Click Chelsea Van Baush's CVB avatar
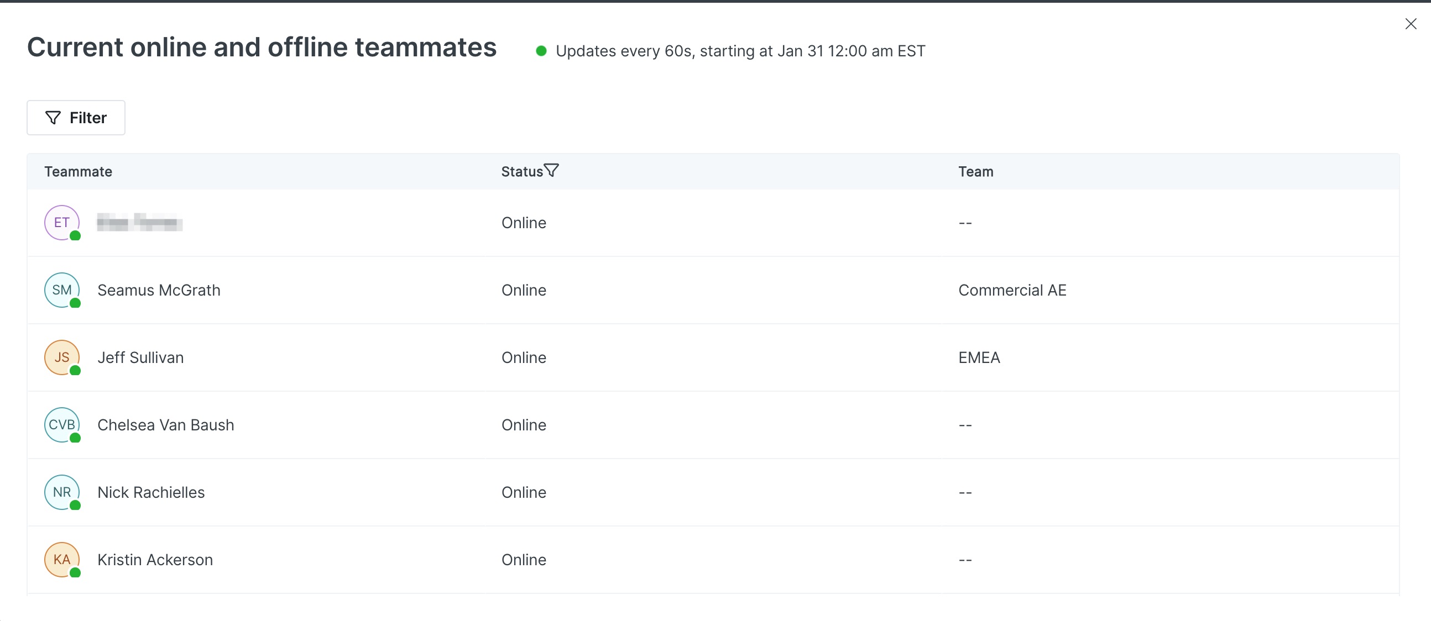 pyautogui.click(x=62, y=424)
